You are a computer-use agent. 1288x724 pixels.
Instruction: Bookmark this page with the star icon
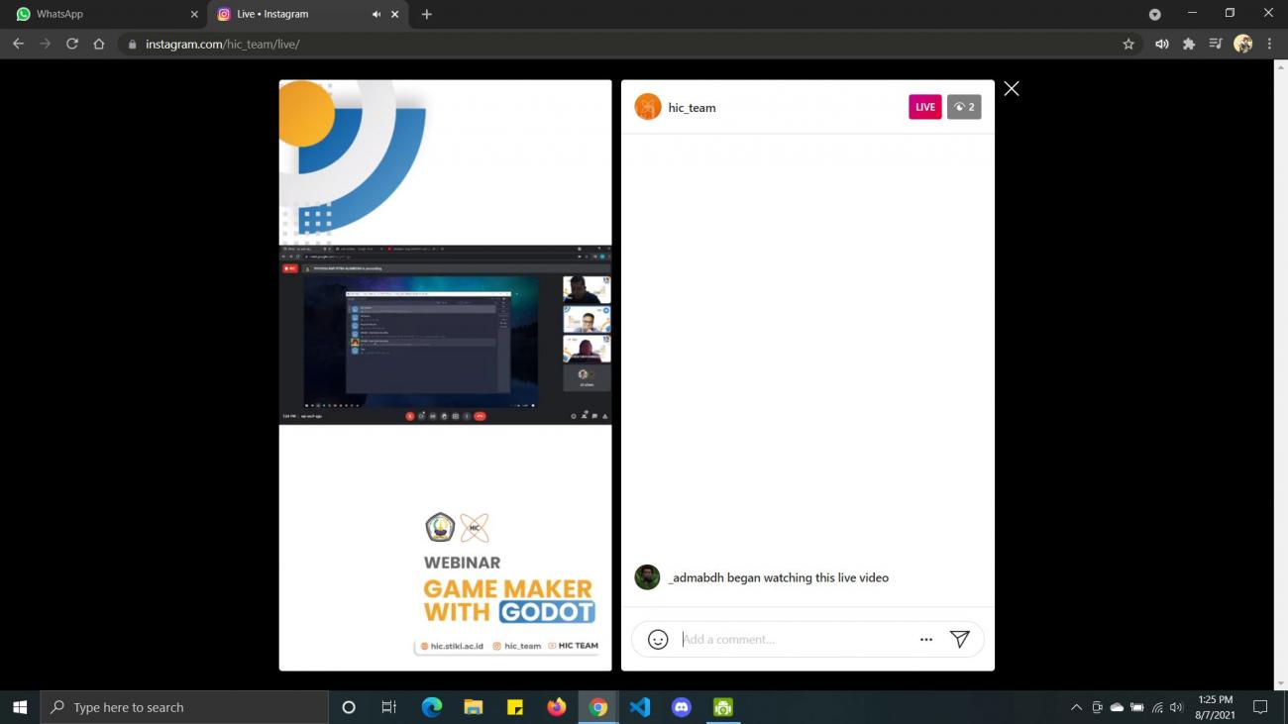(1128, 45)
